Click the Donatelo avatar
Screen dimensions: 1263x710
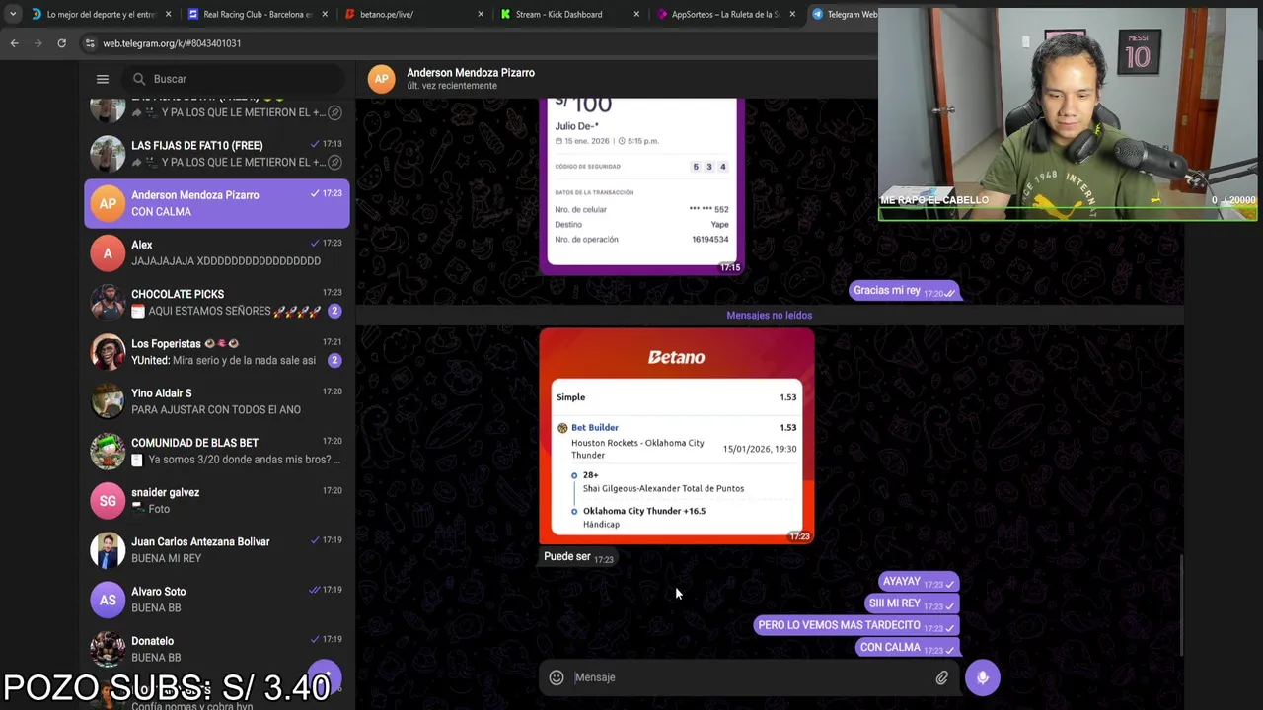[x=108, y=649]
